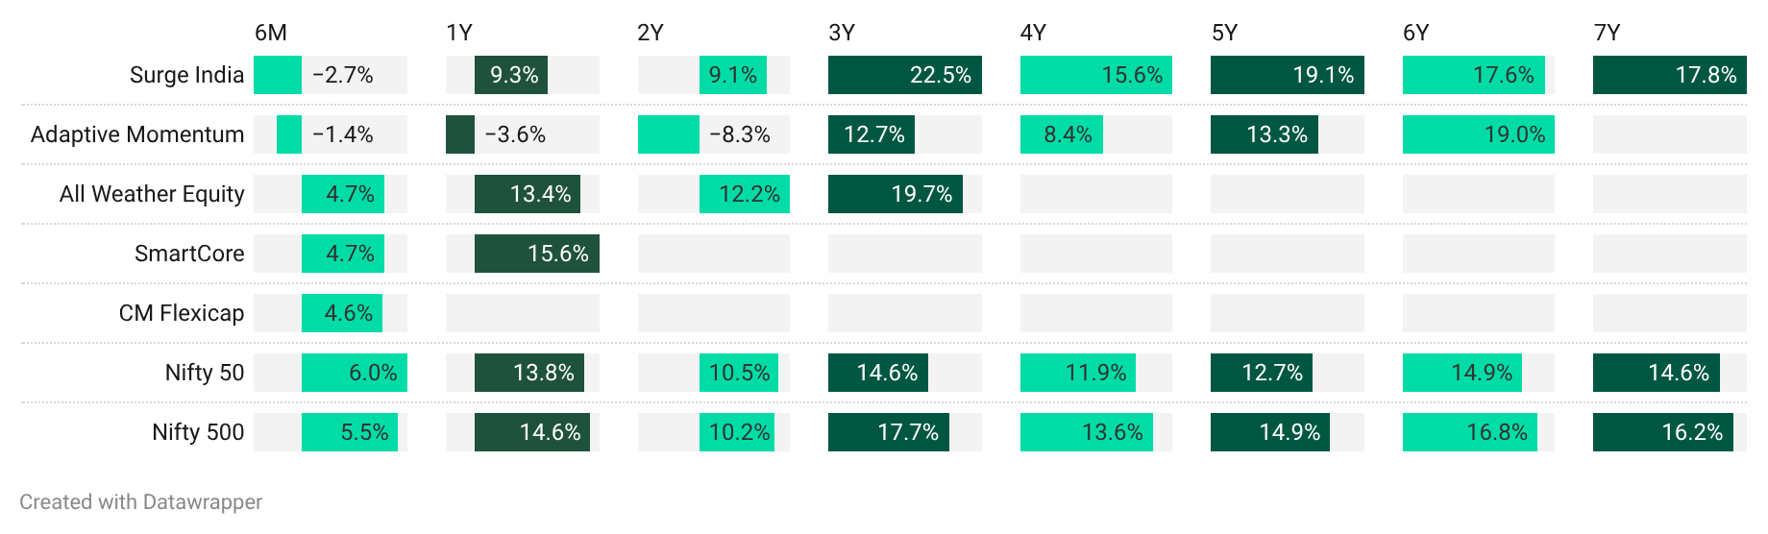The width and height of the screenshot is (1768, 534).
Task: Select Adaptive Momentum's −8.3% 2Y bar
Action: point(669,134)
